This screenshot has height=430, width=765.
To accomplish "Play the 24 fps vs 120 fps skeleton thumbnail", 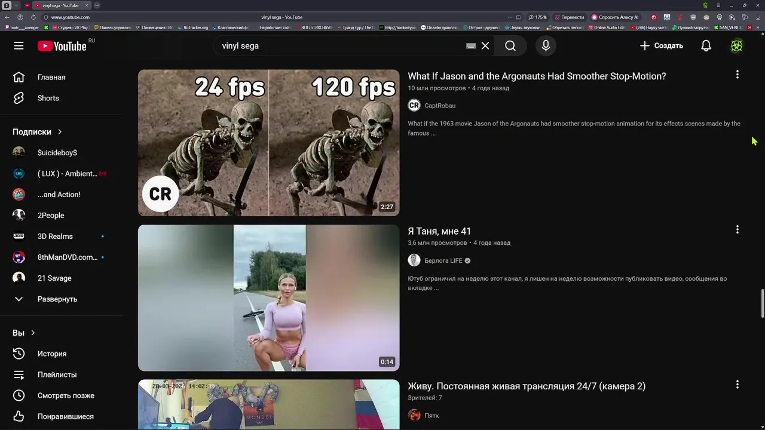I will tap(269, 143).
